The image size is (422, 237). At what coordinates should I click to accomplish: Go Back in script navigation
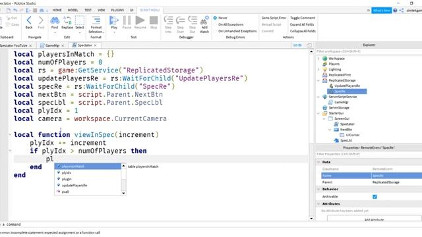click(x=29, y=22)
